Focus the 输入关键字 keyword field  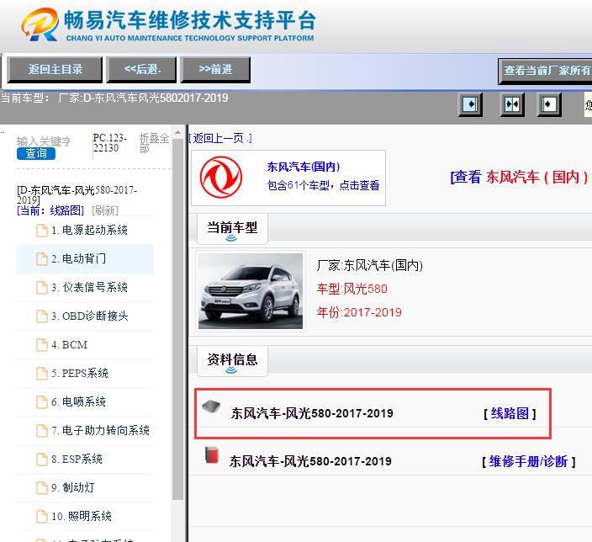44,141
